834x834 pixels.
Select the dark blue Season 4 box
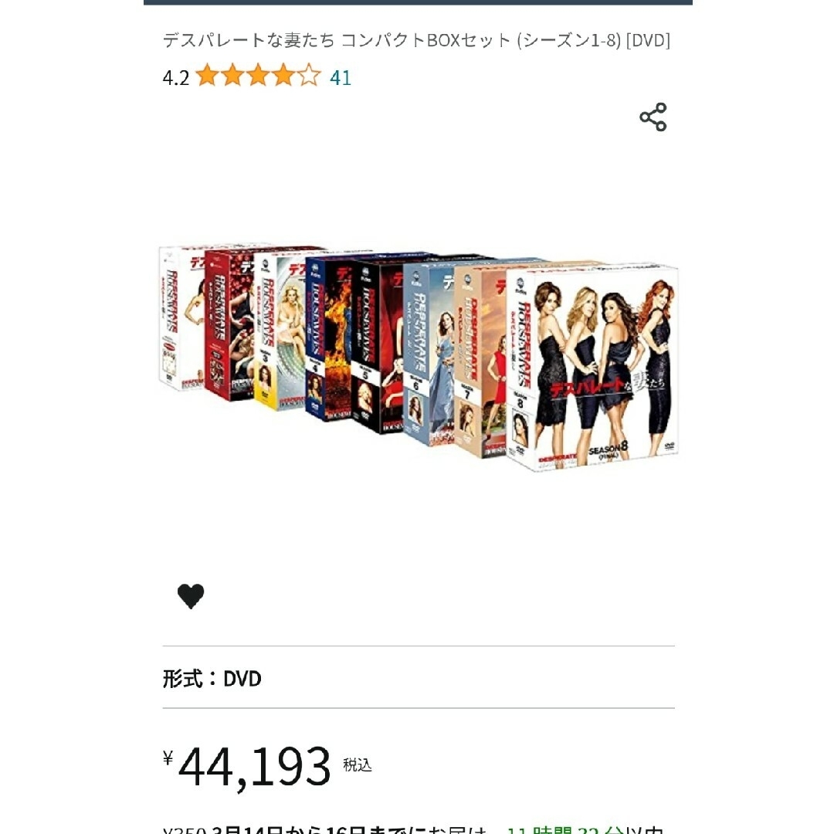(x=328, y=338)
